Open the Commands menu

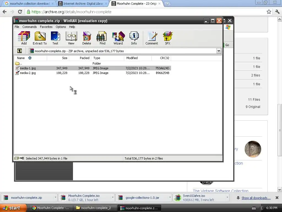[29, 27]
